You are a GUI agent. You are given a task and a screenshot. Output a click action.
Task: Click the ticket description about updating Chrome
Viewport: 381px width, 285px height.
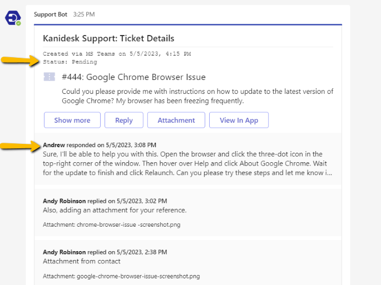[197, 96]
